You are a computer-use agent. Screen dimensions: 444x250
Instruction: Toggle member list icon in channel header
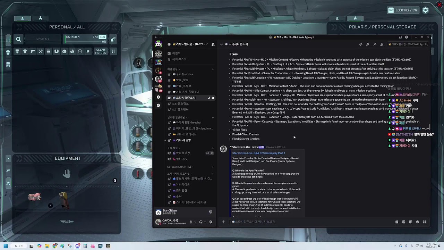[x=382, y=44]
